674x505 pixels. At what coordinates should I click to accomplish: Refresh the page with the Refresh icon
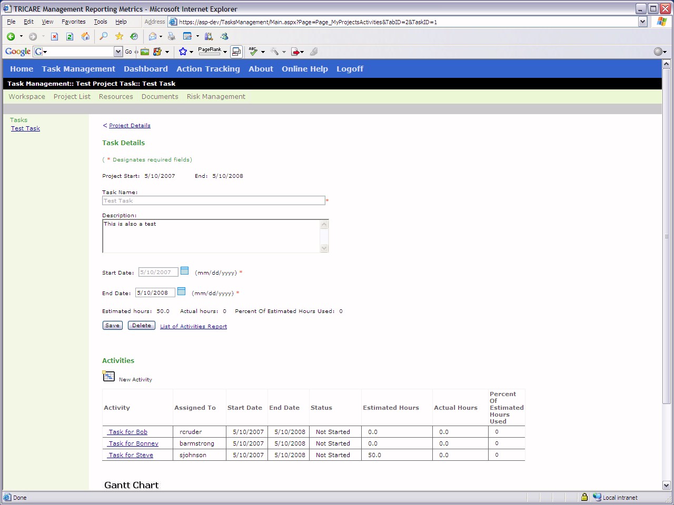point(70,36)
